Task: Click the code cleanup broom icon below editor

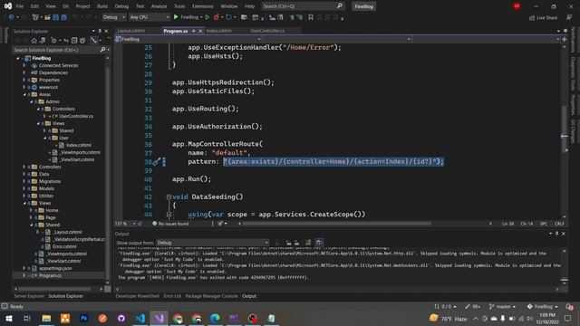Action: 220,224
